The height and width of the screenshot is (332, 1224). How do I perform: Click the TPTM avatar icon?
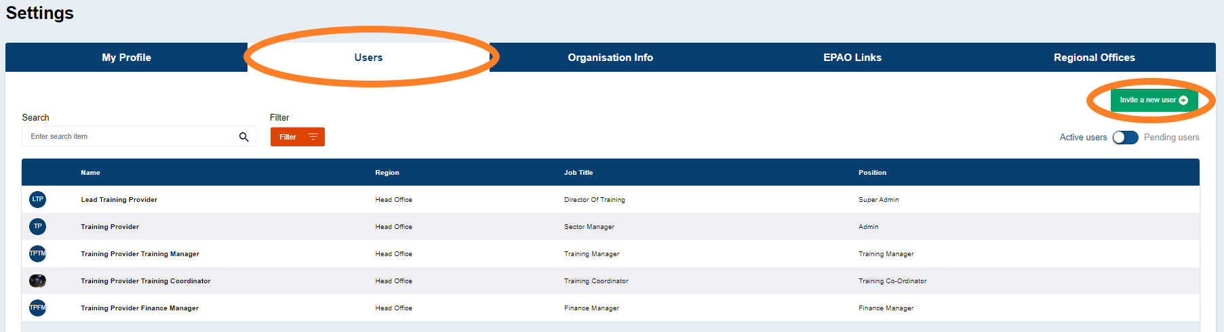click(38, 253)
